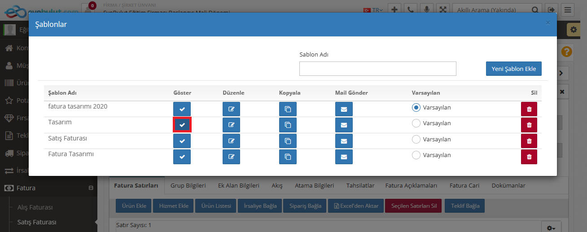The height and width of the screenshot is (232, 587).
Task: Set Satış Faturası as the default template
Action: click(x=416, y=139)
